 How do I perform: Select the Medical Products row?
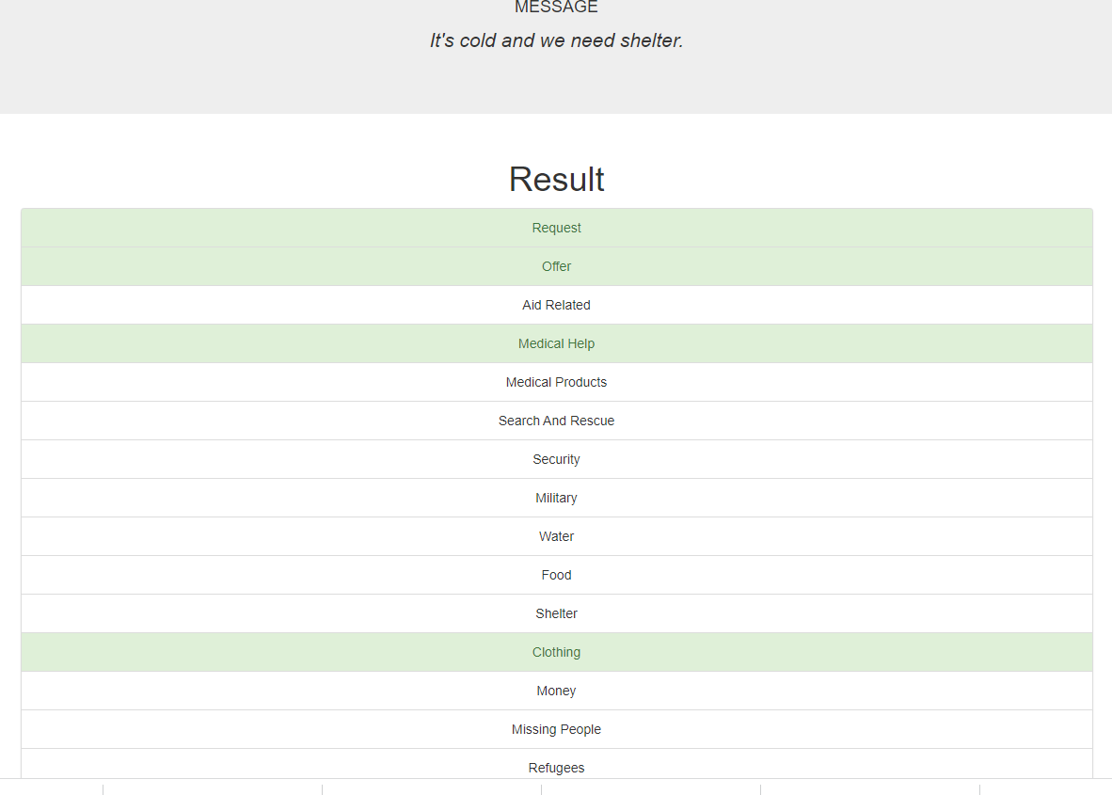556,382
